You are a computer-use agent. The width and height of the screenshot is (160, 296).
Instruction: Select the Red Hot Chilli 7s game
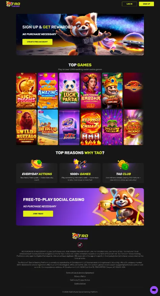[x=91, y=127]
